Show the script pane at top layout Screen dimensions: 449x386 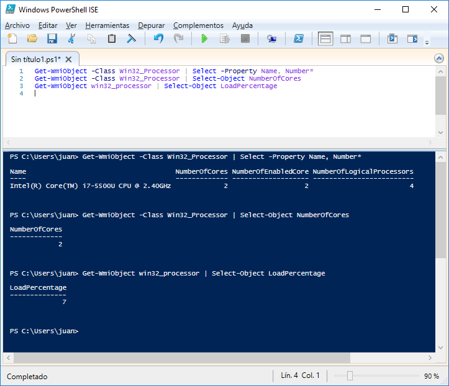pyautogui.click(x=325, y=38)
